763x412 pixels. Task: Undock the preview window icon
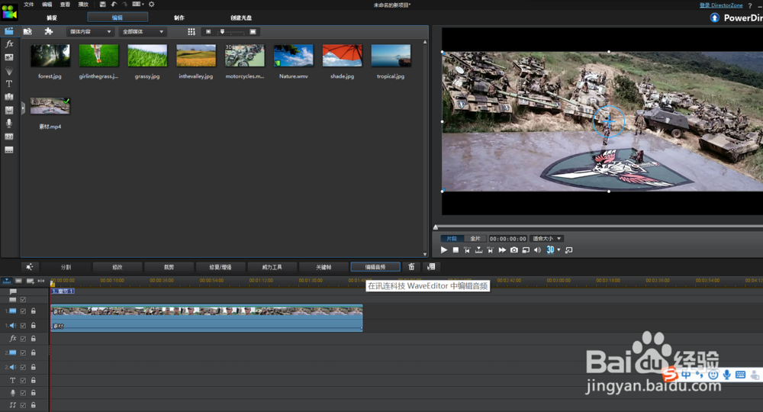pyautogui.click(x=569, y=250)
